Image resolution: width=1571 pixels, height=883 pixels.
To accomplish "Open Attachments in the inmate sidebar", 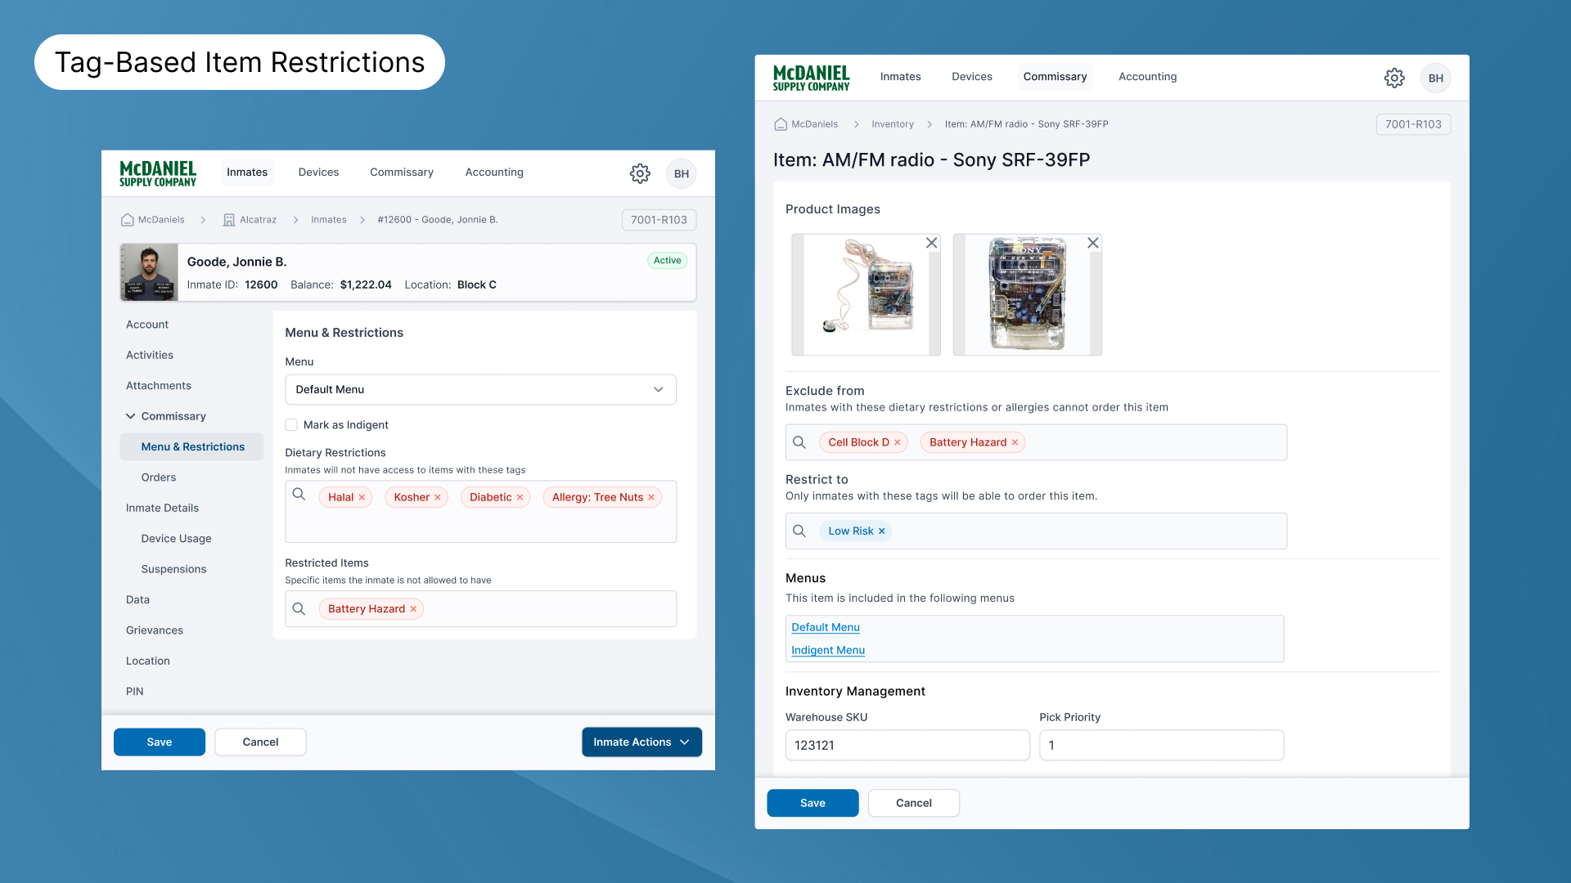I will pos(159,386).
